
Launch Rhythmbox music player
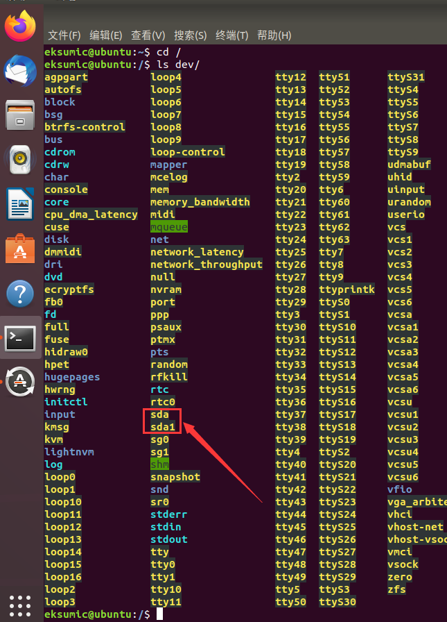(21, 160)
